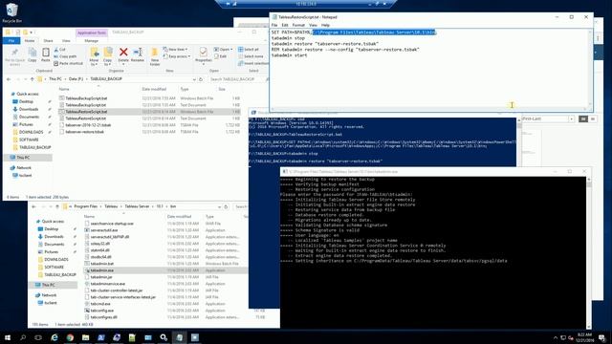This screenshot has height=344, width=612.
Task: Click the Type column header in bin window
Action: (x=209, y=217)
